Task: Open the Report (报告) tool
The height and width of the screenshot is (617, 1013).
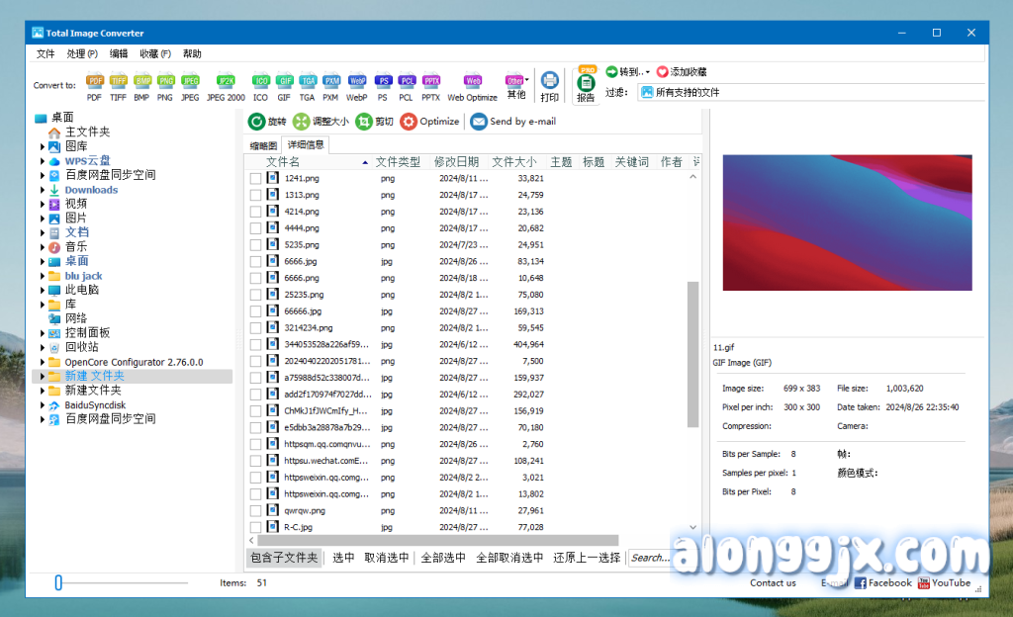Action: [x=586, y=87]
